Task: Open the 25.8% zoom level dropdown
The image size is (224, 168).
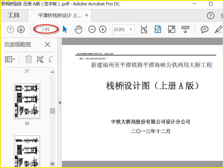Action: (131, 30)
